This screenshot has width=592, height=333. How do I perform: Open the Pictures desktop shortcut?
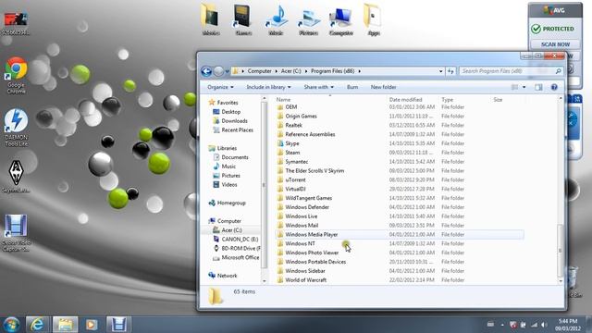(308, 20)
